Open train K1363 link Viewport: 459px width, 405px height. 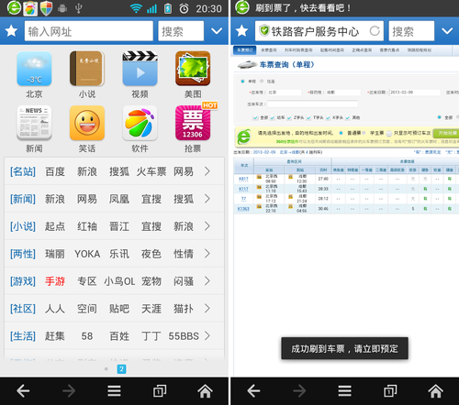(x=243, y=209)
